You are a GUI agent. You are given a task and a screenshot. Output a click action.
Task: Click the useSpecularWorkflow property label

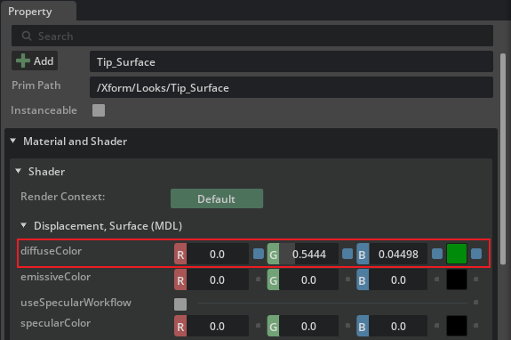pos(76,303)
